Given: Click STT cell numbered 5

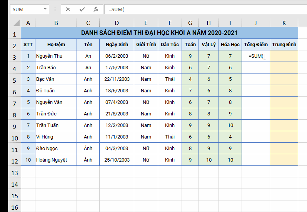Looking at the screenshot, I should [x=28, y=102].
